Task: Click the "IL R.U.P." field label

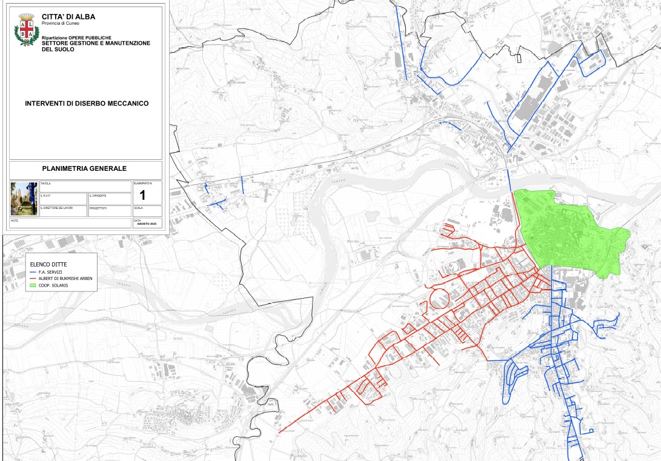Action: click(45, 196)
